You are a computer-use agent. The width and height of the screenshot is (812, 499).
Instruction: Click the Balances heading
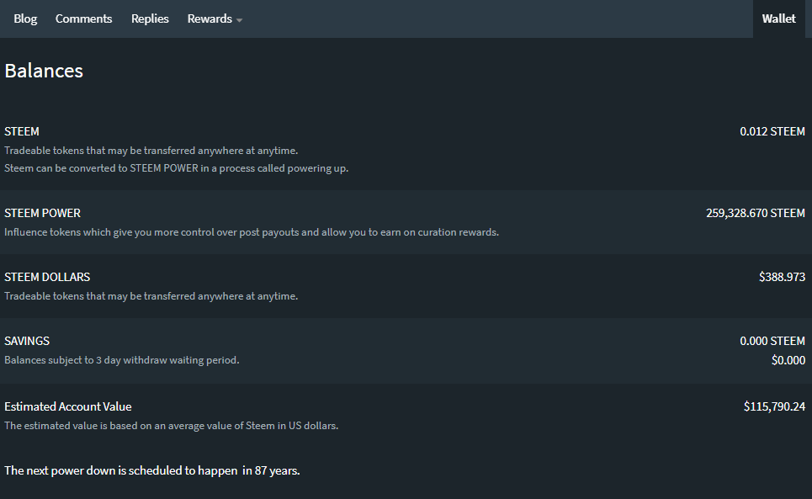(44, 71)
